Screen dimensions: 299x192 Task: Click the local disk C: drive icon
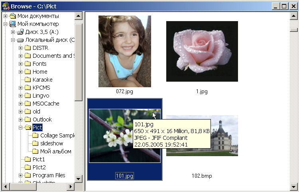[x=20, y=40]
